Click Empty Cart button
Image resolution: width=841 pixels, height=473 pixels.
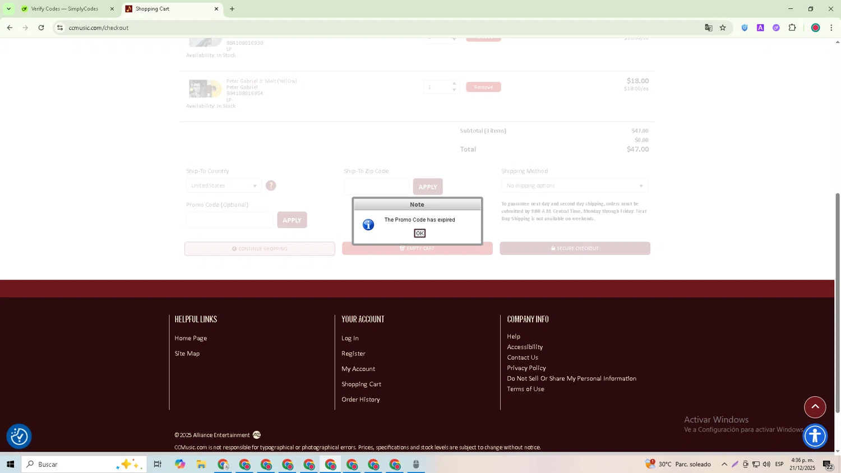[x=417, y=248]
